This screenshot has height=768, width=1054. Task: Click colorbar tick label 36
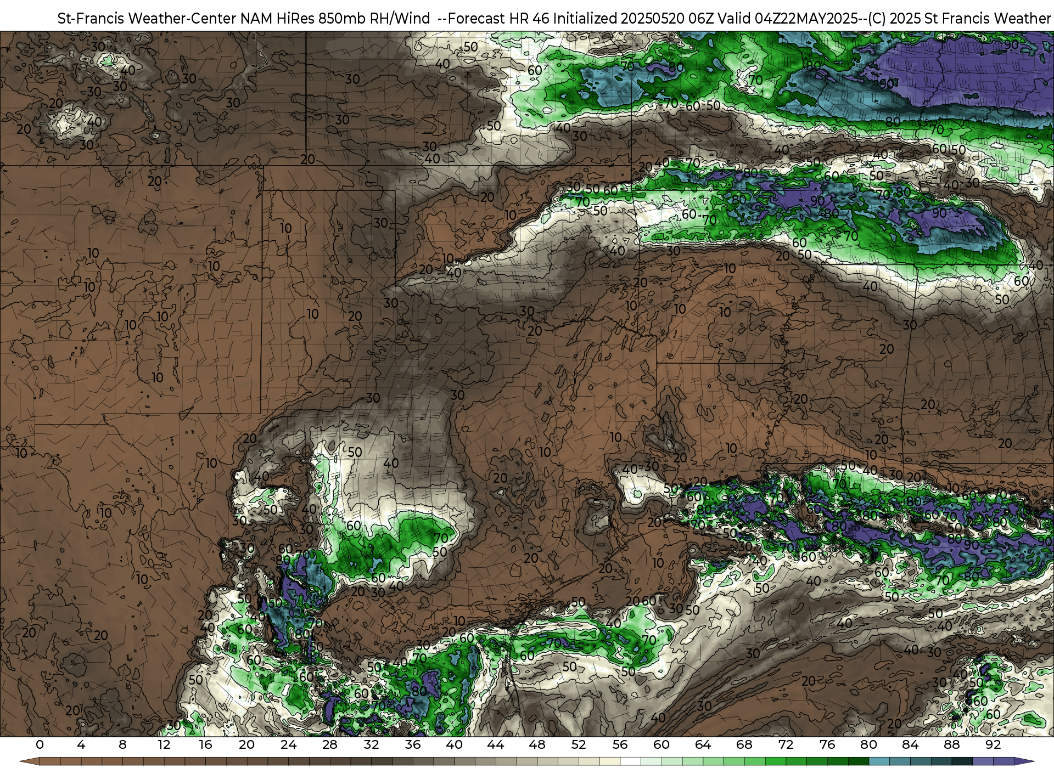413,745
